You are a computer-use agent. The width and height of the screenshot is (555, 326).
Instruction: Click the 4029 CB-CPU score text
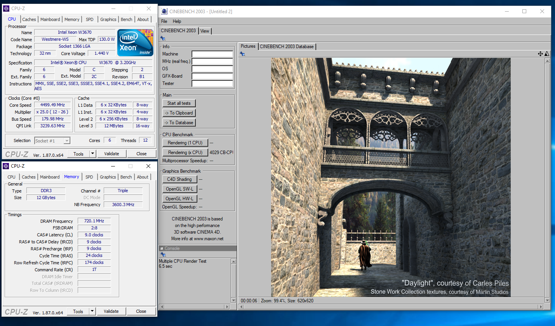[x=221, y=153]
